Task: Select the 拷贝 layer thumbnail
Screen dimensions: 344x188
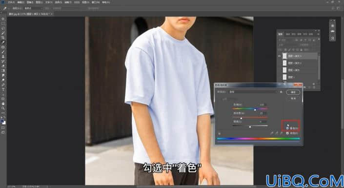Action: point(284,70)
